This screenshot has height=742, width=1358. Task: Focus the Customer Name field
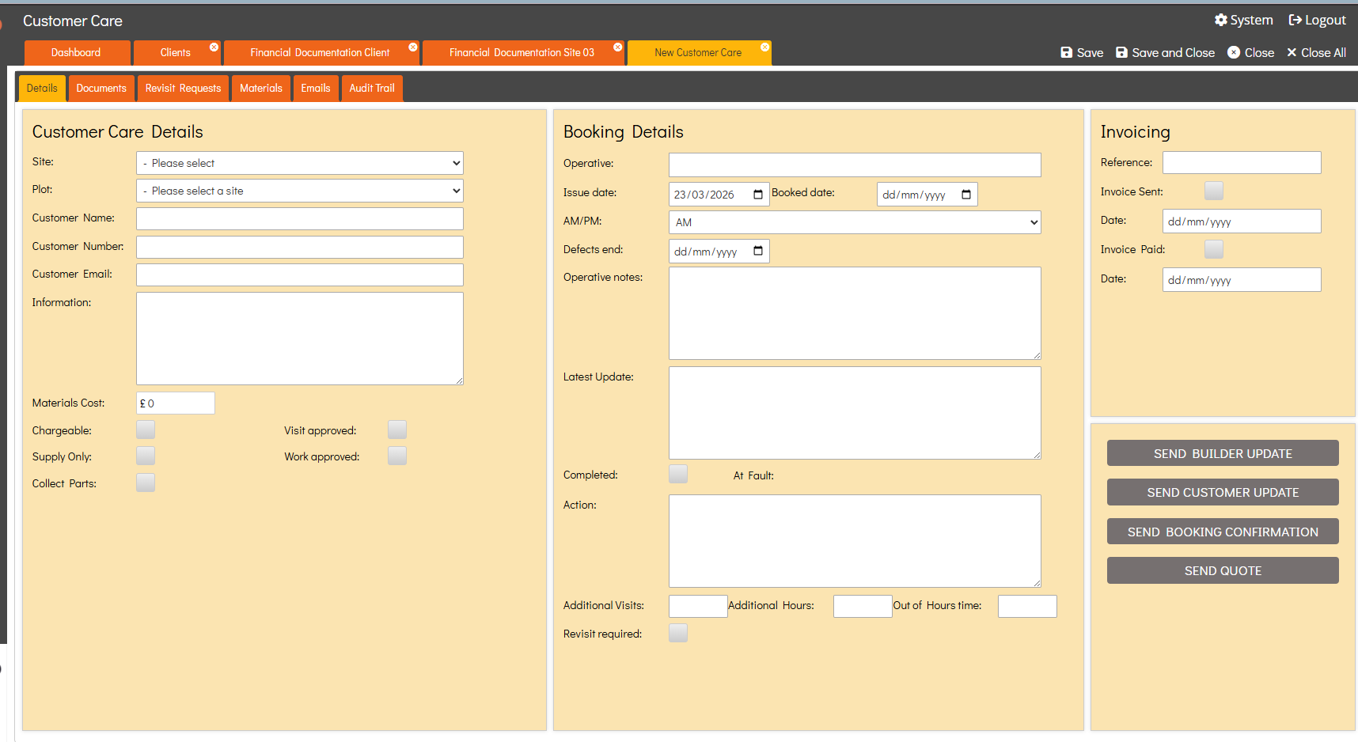tap(300, 218)
